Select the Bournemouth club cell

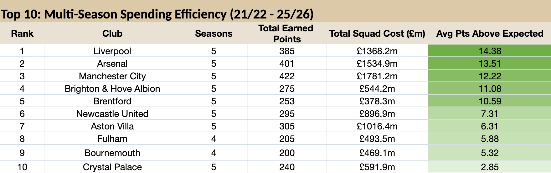pos(112,153)
